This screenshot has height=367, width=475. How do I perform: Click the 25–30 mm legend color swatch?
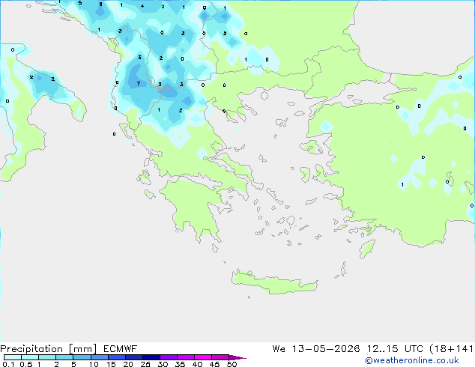[151, 357]
